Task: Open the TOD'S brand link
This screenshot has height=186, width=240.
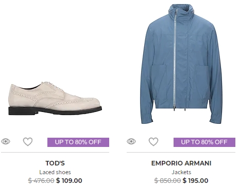Action: click(55, 163)
